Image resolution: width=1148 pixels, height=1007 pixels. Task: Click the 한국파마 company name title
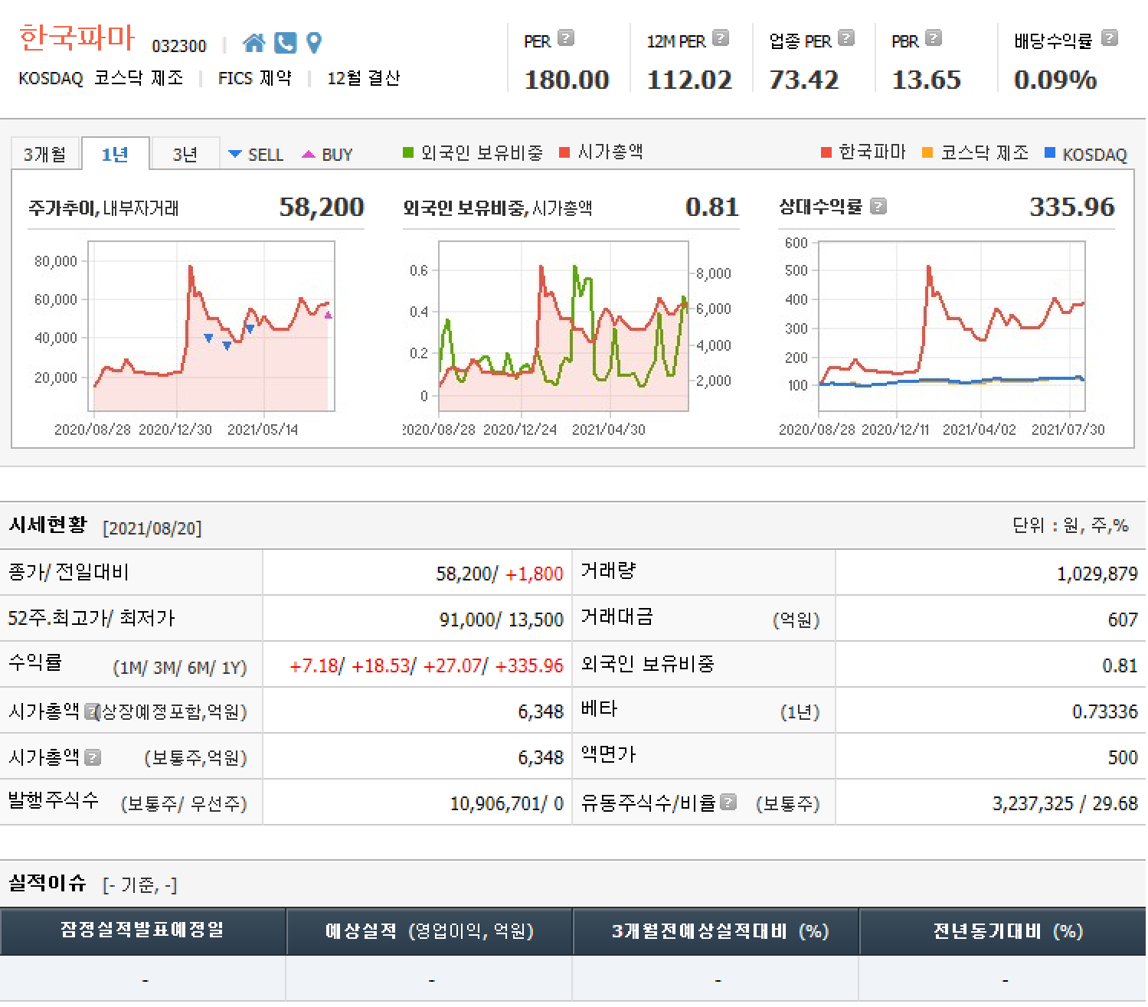(x=77, y=38)
